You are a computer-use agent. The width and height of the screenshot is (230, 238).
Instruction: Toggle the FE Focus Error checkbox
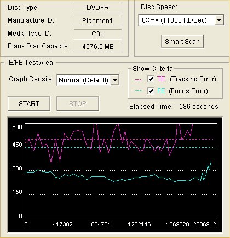(151, 91)
